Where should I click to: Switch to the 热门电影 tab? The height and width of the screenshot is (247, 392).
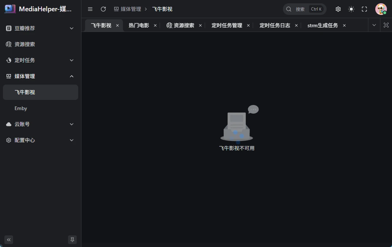pos(139,25)
